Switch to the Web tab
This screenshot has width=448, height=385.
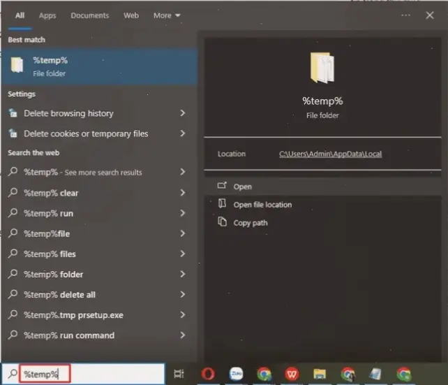[131, 15]
